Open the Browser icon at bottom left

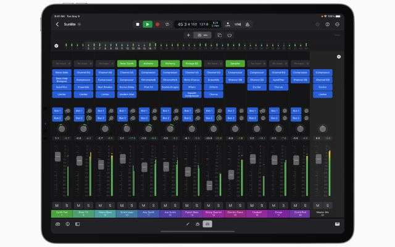click(58, 224)
